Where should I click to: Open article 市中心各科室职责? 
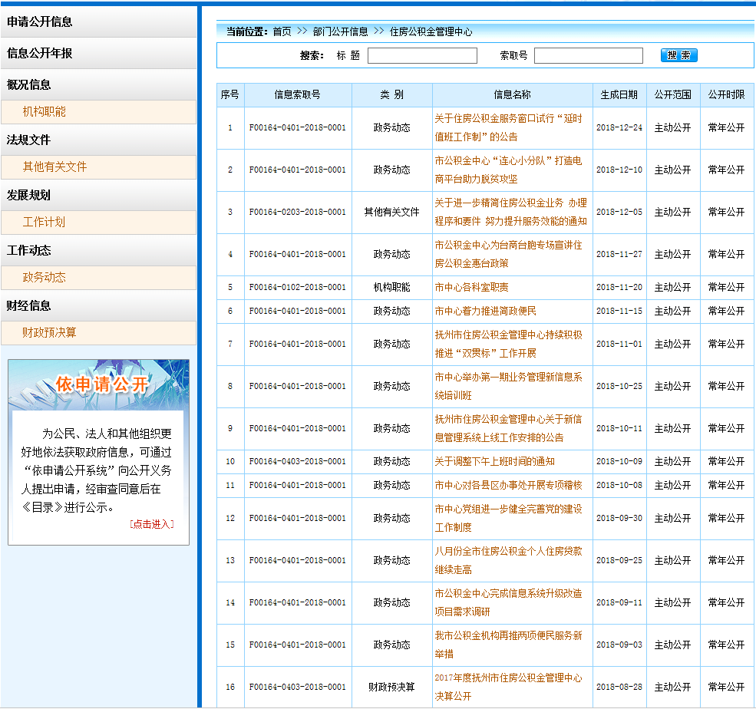coord(471,287)
